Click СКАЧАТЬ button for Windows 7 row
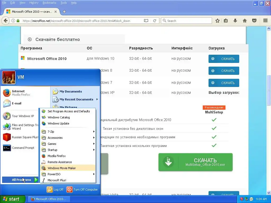Image resolution: width=271 pixels, height=203 pixels. coord(224,83)
